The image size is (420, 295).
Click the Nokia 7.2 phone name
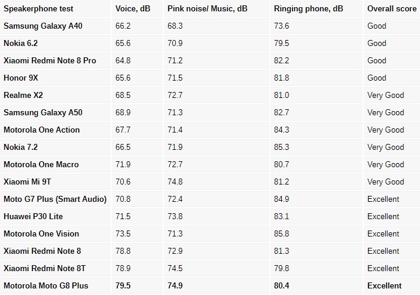coord(20,147)
